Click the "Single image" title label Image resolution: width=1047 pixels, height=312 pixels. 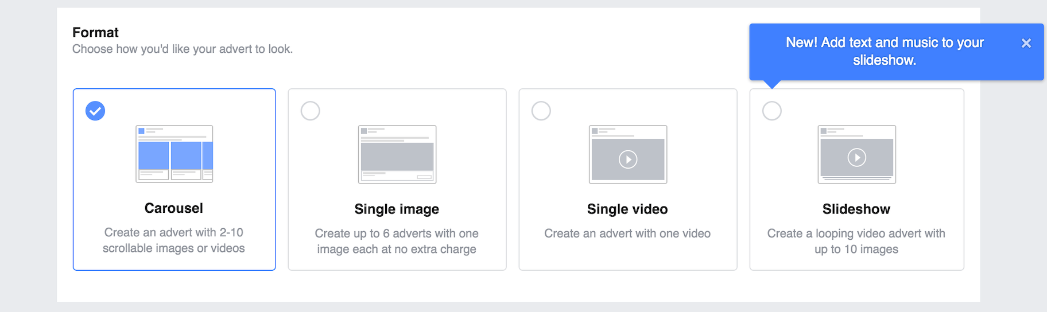click(x=397, y=209)
